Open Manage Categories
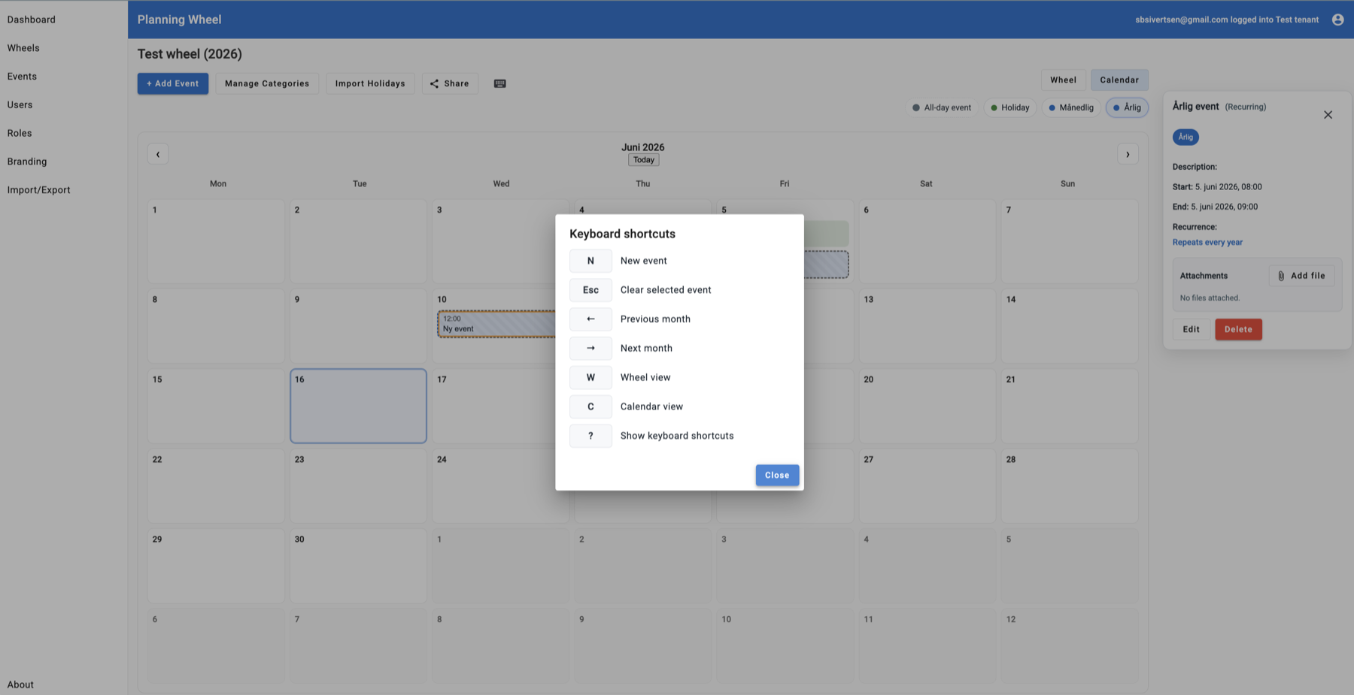This screenshot has width=1354, height=695. point(267,83)
